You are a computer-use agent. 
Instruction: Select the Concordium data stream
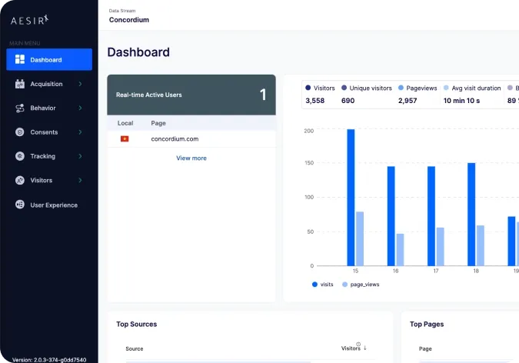[x=129, y=20]
